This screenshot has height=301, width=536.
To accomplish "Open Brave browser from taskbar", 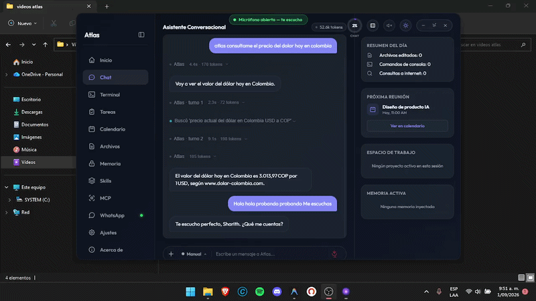I will tap(225, 292).
